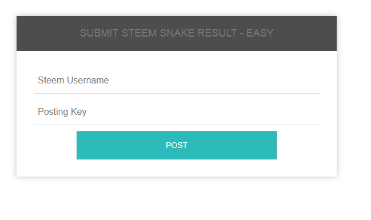
Task: Click the white gap above the Steem Username field
Action: click(x=177, y=59)
